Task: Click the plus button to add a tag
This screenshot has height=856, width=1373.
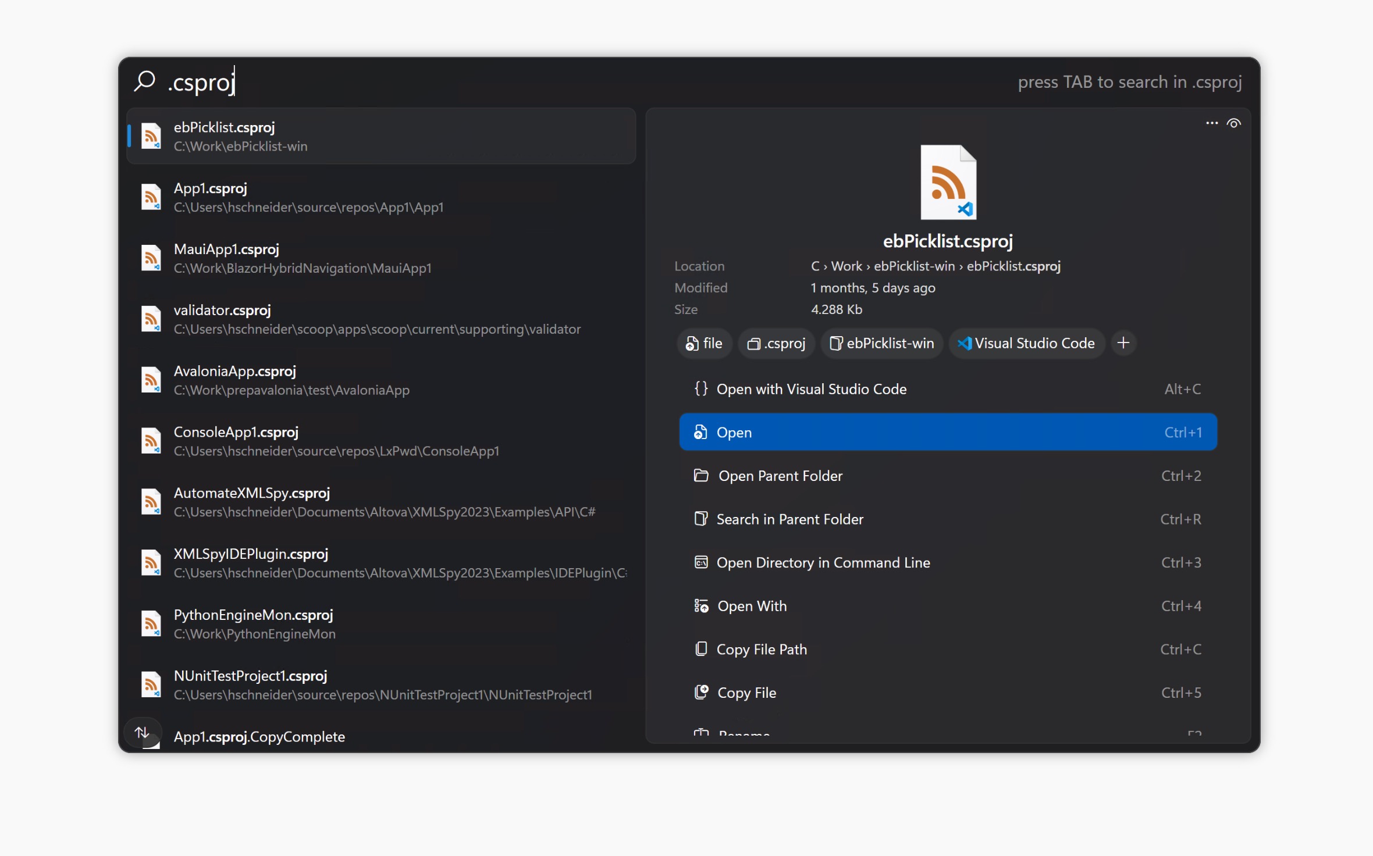Action: [1123, 343]
